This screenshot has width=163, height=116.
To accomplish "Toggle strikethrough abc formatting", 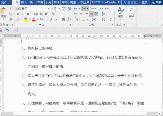I will (x=36, y=14).
